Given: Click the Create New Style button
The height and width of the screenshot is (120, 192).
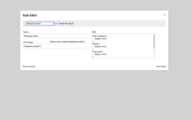Looking at the screenshot, I should click(x=66, y=23).
